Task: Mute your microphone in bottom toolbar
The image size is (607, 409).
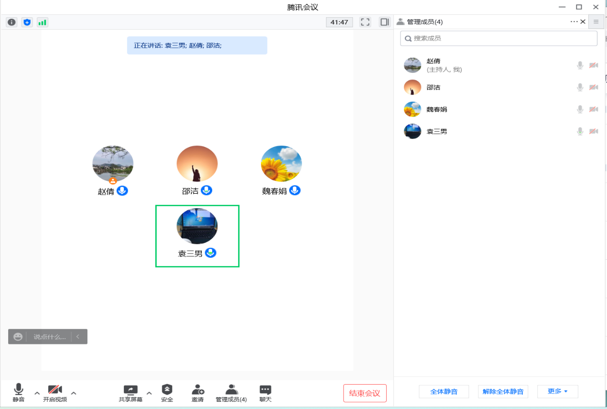Action: coord(19,393)
